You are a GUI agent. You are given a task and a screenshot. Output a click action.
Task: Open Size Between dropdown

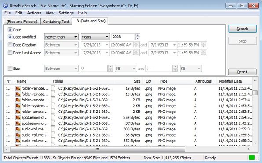[x=61, y=69]
